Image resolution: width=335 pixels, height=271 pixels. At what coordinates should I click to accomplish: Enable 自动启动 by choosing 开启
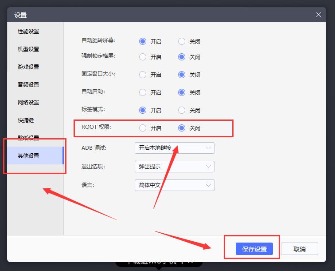(x=143, y=92)
